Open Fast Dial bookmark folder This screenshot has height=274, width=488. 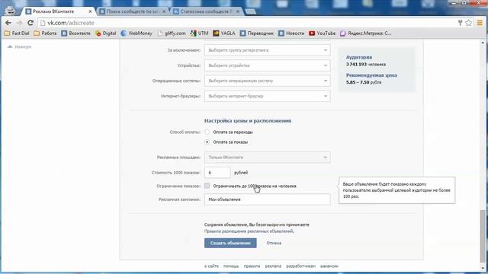pyautogui.click(x=17, y=33)
